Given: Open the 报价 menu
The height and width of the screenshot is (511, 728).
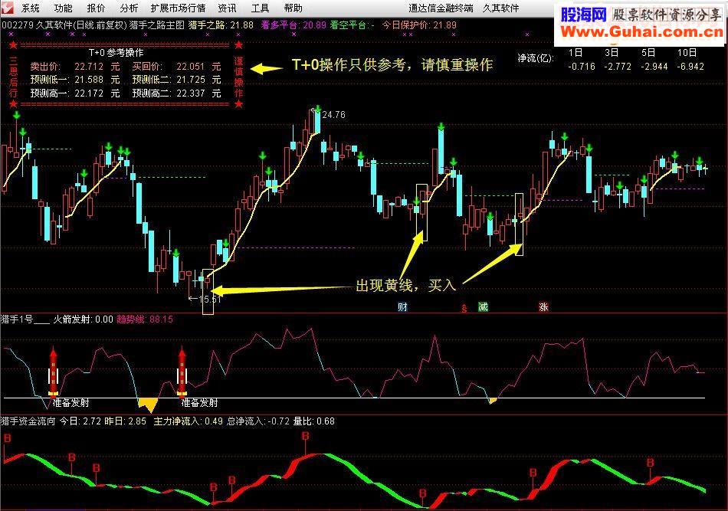Looking at the screenshot, I should coord(96,8).
